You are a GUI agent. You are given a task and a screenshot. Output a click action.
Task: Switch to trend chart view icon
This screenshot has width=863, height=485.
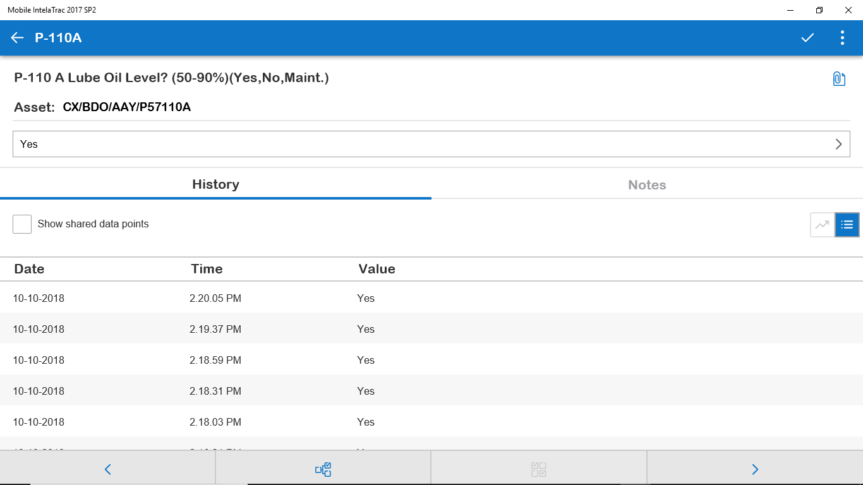click(x=822, y=225)
